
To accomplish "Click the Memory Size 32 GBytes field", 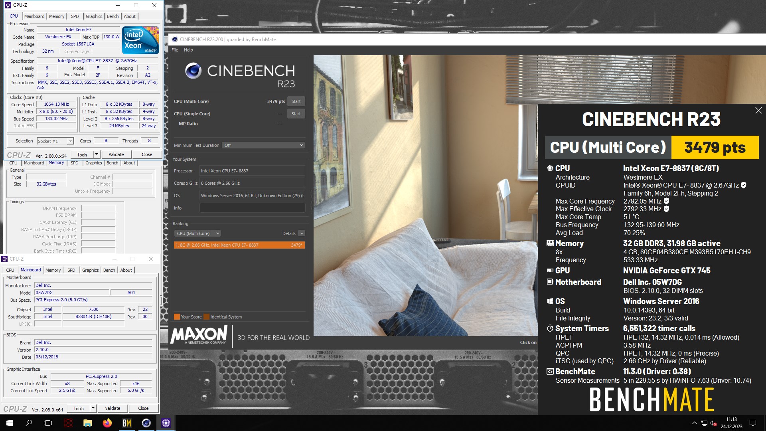I will 46,184.
